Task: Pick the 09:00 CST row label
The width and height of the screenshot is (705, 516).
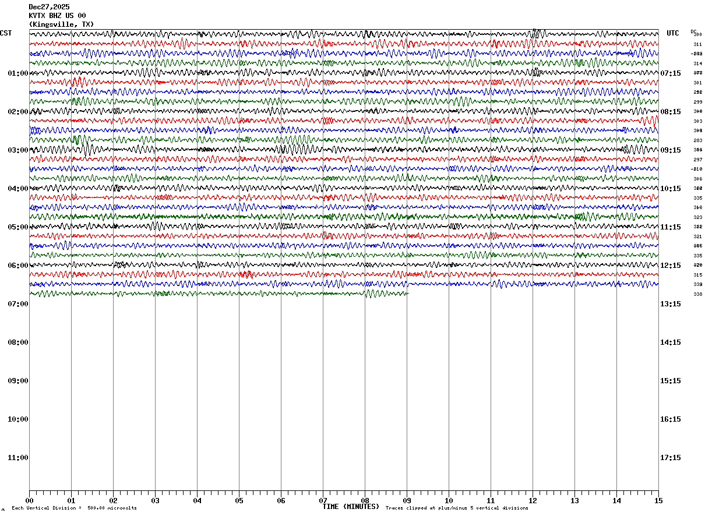Action: coord(17,381)
